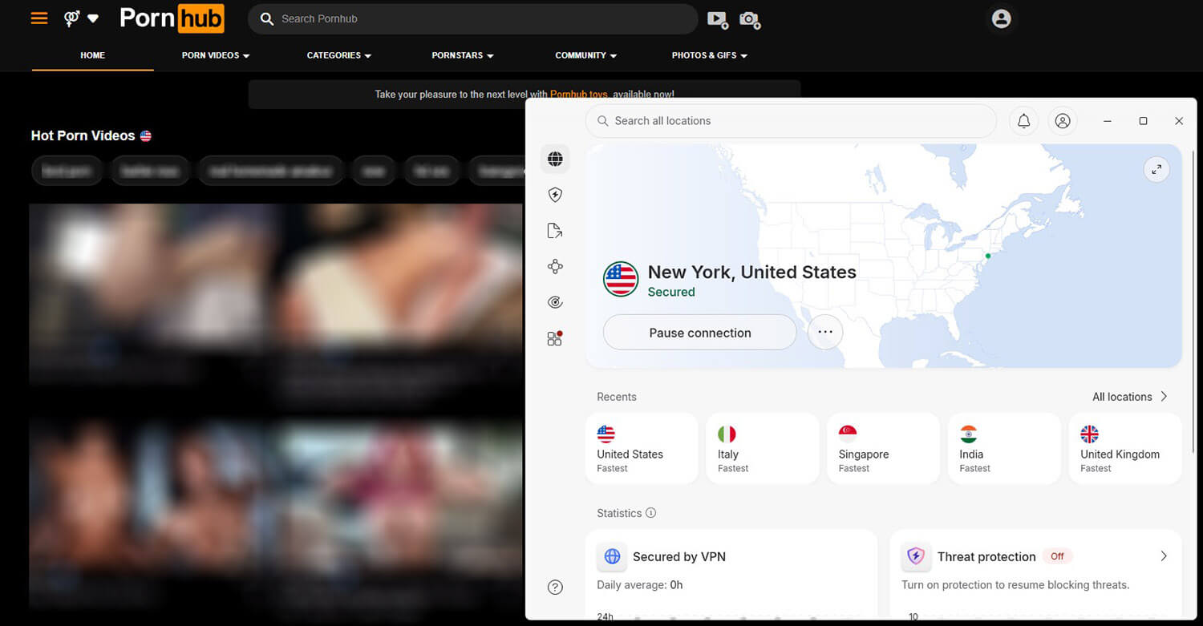Open the orientation selector next to the hamburger
Image resolution: width=1203 pixels, height=626 pixels.
pyautogui.click(x=82, y=18)
